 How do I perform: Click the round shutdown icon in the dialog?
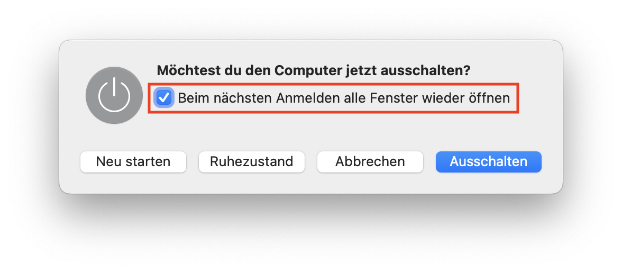point(114,95)
